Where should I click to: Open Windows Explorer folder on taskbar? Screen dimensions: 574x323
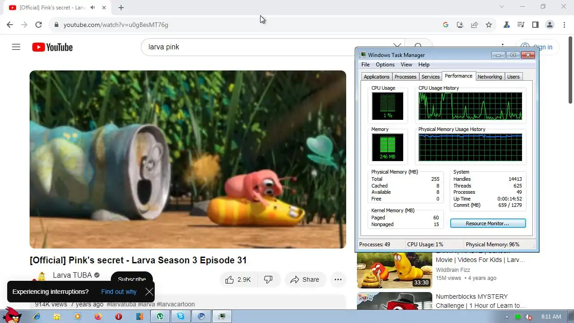coord(57,317)
